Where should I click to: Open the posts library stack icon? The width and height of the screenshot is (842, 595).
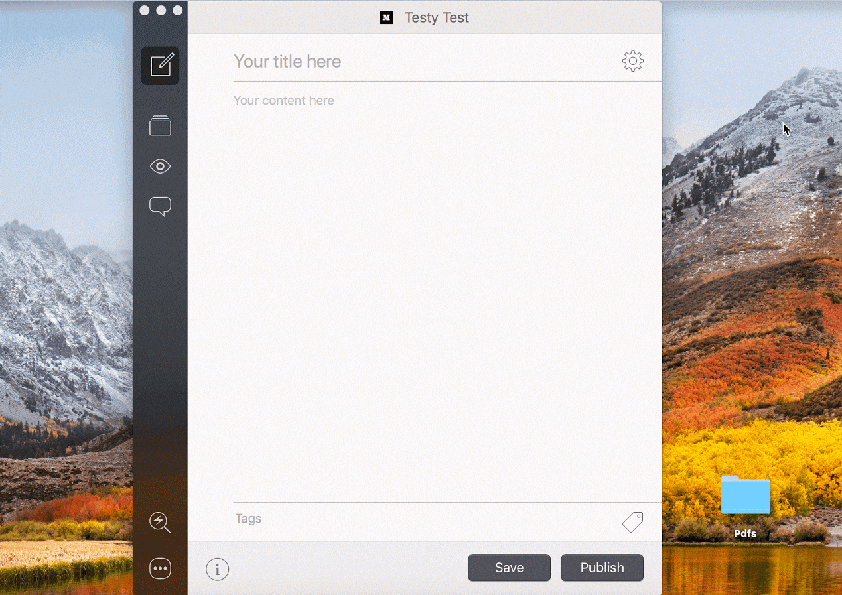coord(161,125)
